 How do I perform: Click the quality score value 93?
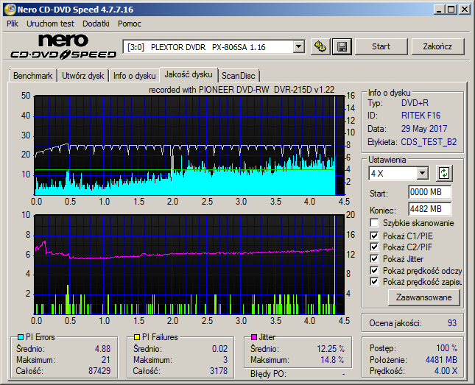(452, 323)
